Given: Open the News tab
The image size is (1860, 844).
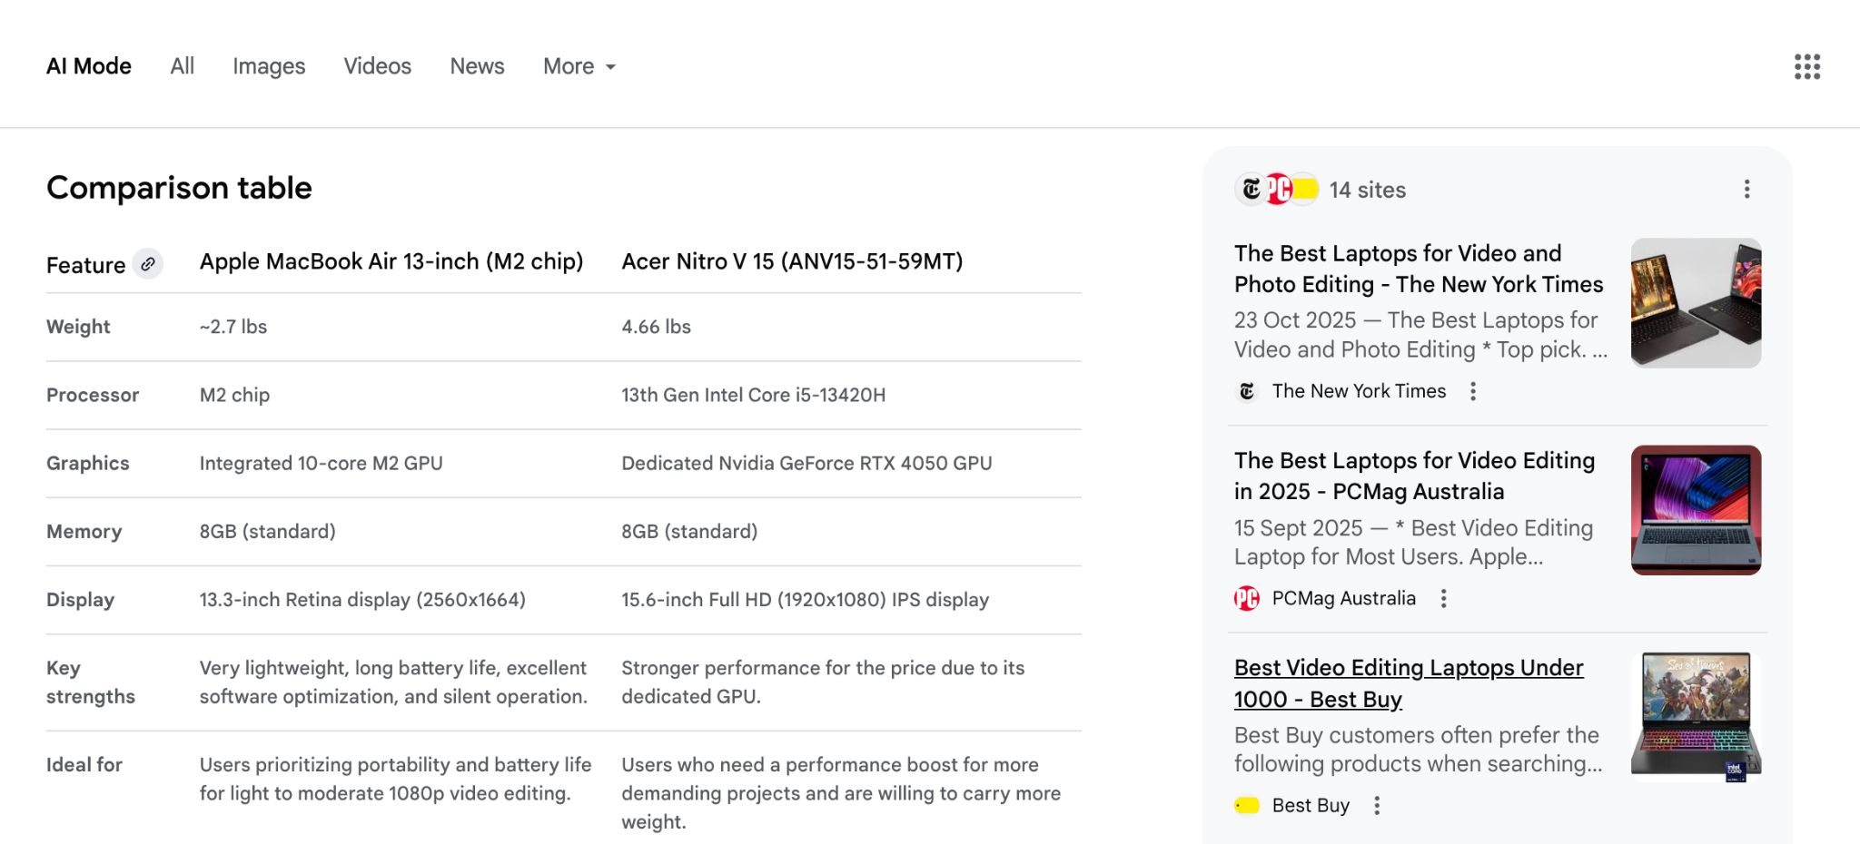Looking at the screenshot, I should [x=476, y=66].
